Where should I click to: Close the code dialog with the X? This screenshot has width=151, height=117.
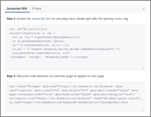(143, 9)
